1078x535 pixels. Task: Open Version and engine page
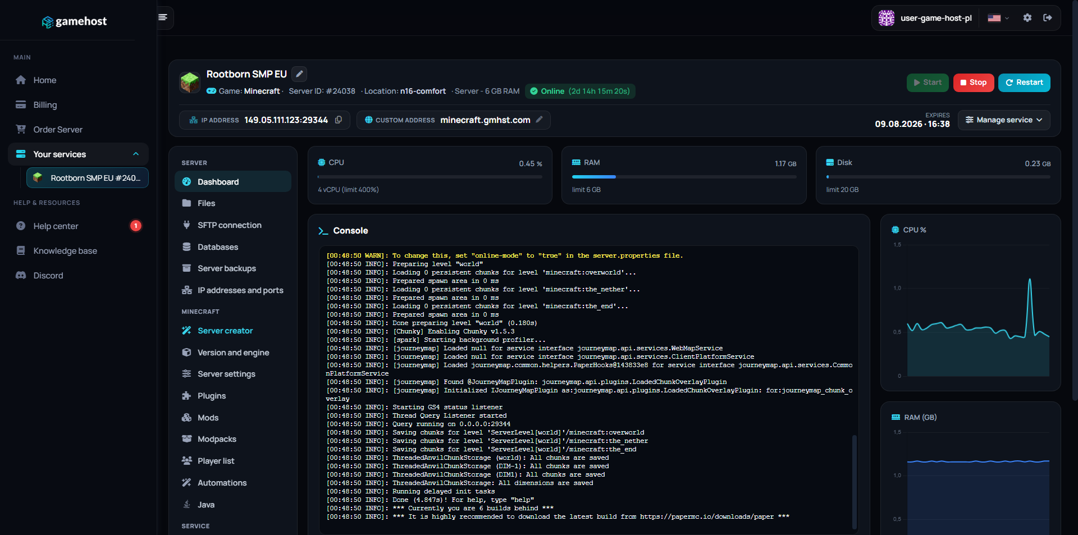point(233,353)
